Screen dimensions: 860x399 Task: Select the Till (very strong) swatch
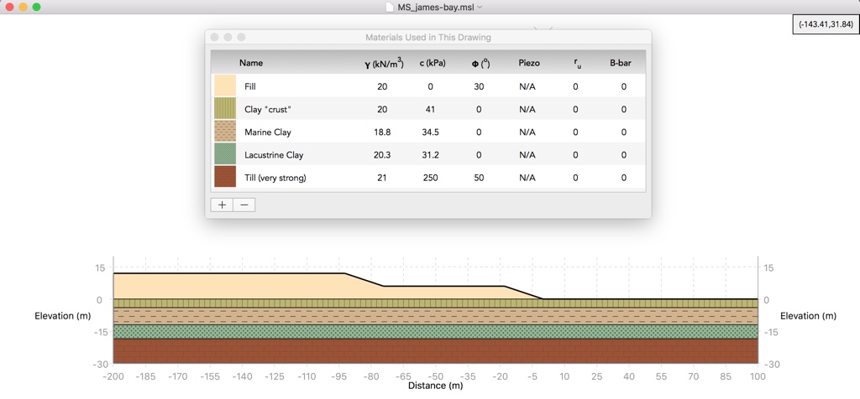(225, 177)
